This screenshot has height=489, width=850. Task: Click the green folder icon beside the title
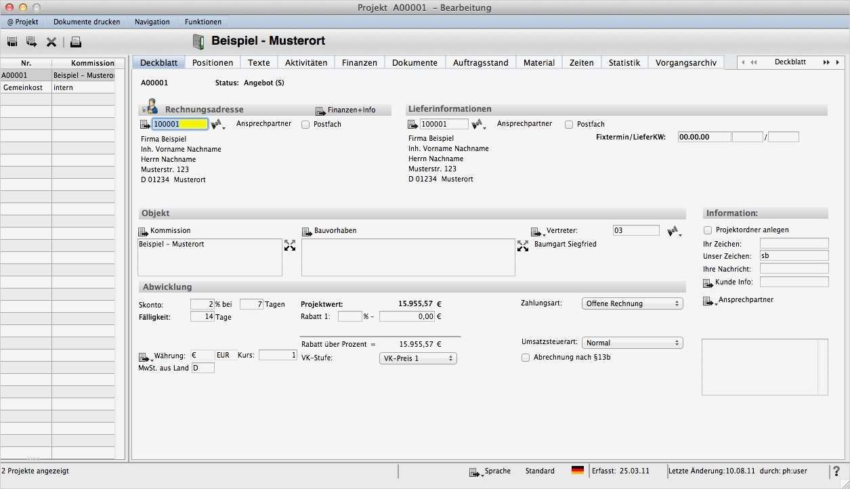tap(198, 41)
